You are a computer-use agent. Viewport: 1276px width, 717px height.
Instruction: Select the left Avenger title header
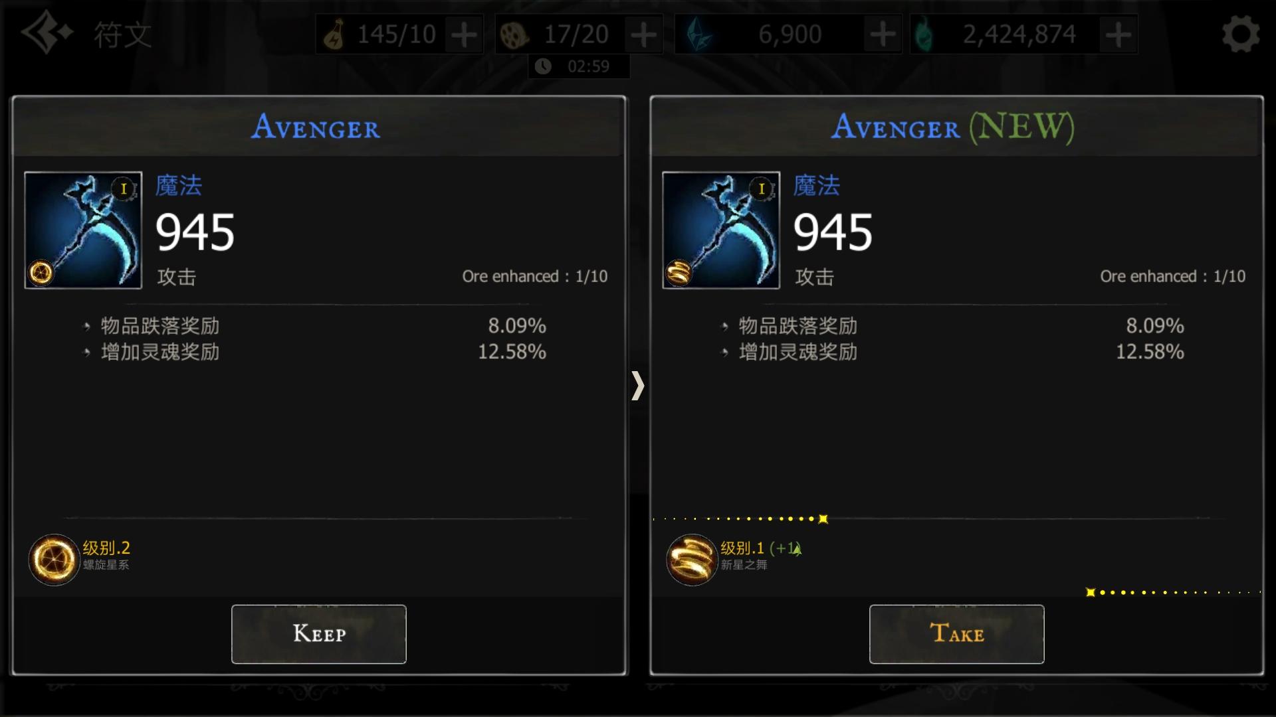pos(316,126)
